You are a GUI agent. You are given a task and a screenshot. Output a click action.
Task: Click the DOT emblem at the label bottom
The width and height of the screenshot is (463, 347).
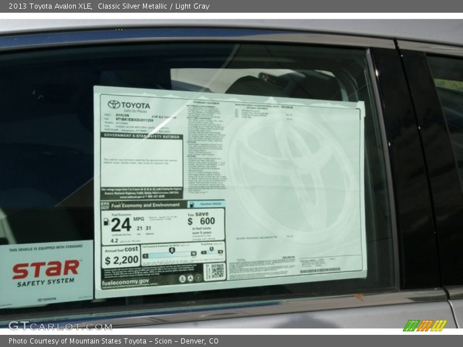tap(190, 279)
